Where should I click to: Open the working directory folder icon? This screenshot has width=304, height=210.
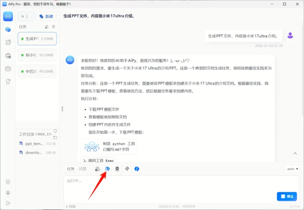(x=55, y=137)
